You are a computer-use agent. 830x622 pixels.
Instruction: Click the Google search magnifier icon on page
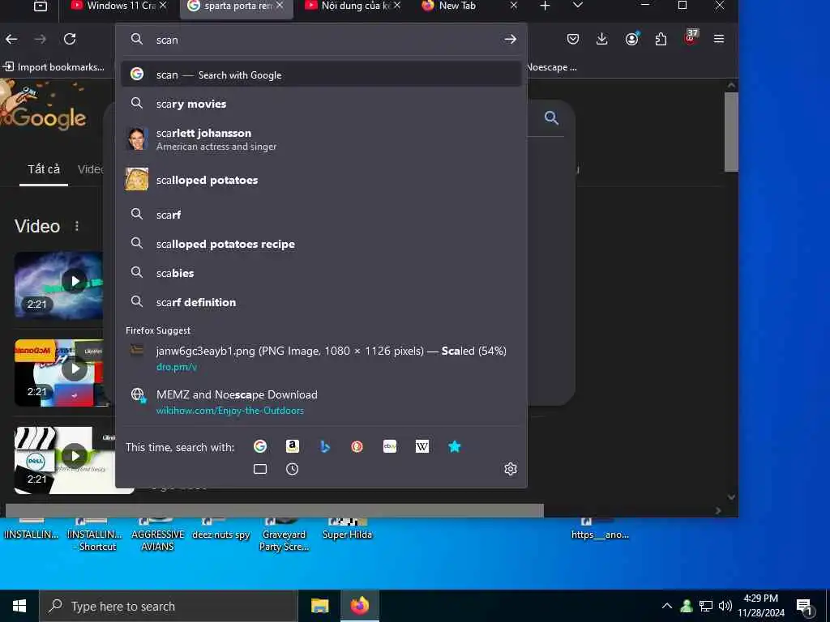coord(551,118)
